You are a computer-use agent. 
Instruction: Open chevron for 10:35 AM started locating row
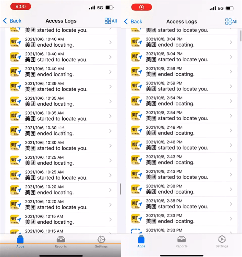tap(110, 116)
